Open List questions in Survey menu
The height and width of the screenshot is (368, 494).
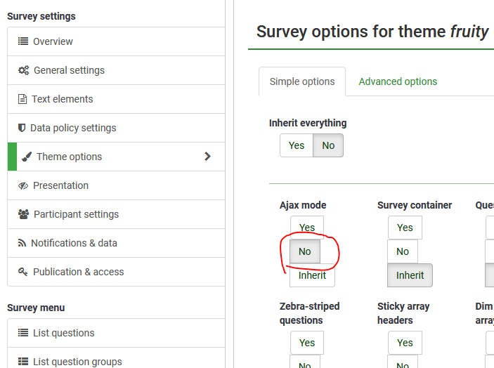click(x=63, y=333)
